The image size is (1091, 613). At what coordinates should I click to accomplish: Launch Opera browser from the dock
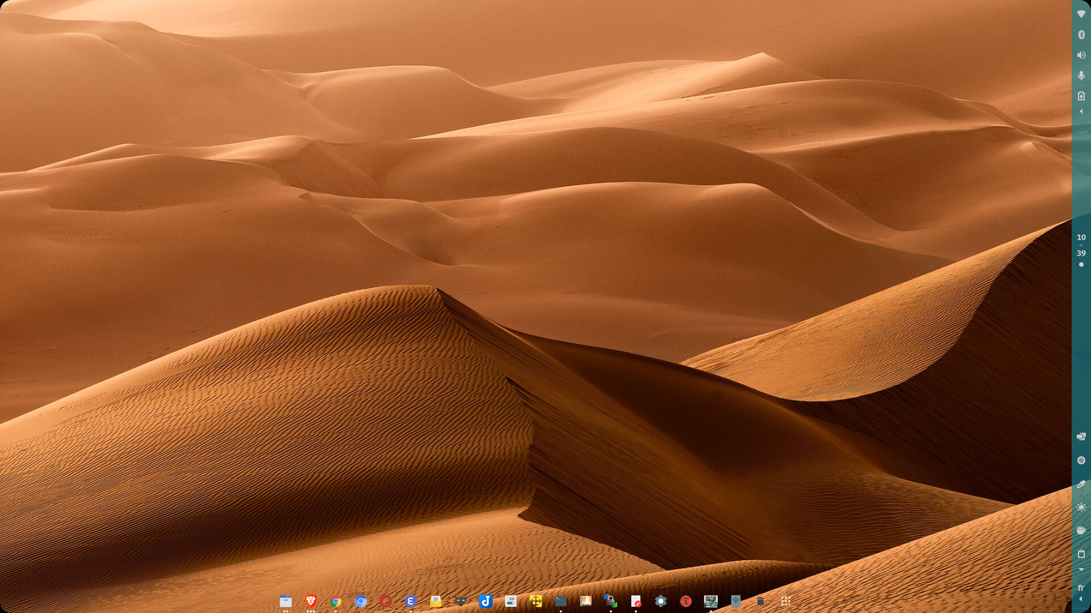coord(386,601)
